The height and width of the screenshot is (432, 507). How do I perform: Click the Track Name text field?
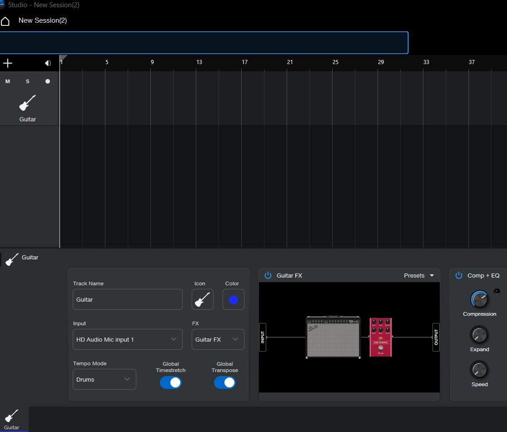tap(127, 300)
